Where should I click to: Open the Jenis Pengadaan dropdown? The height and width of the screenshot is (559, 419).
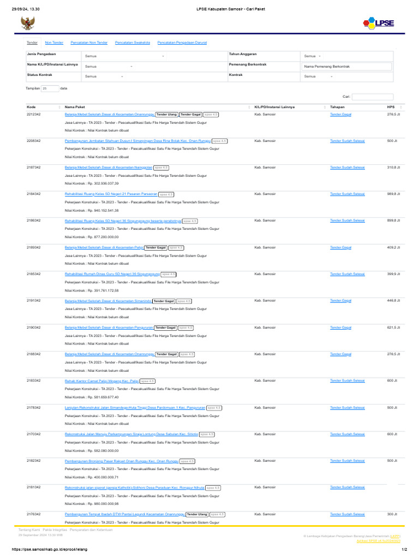[124, 56]
